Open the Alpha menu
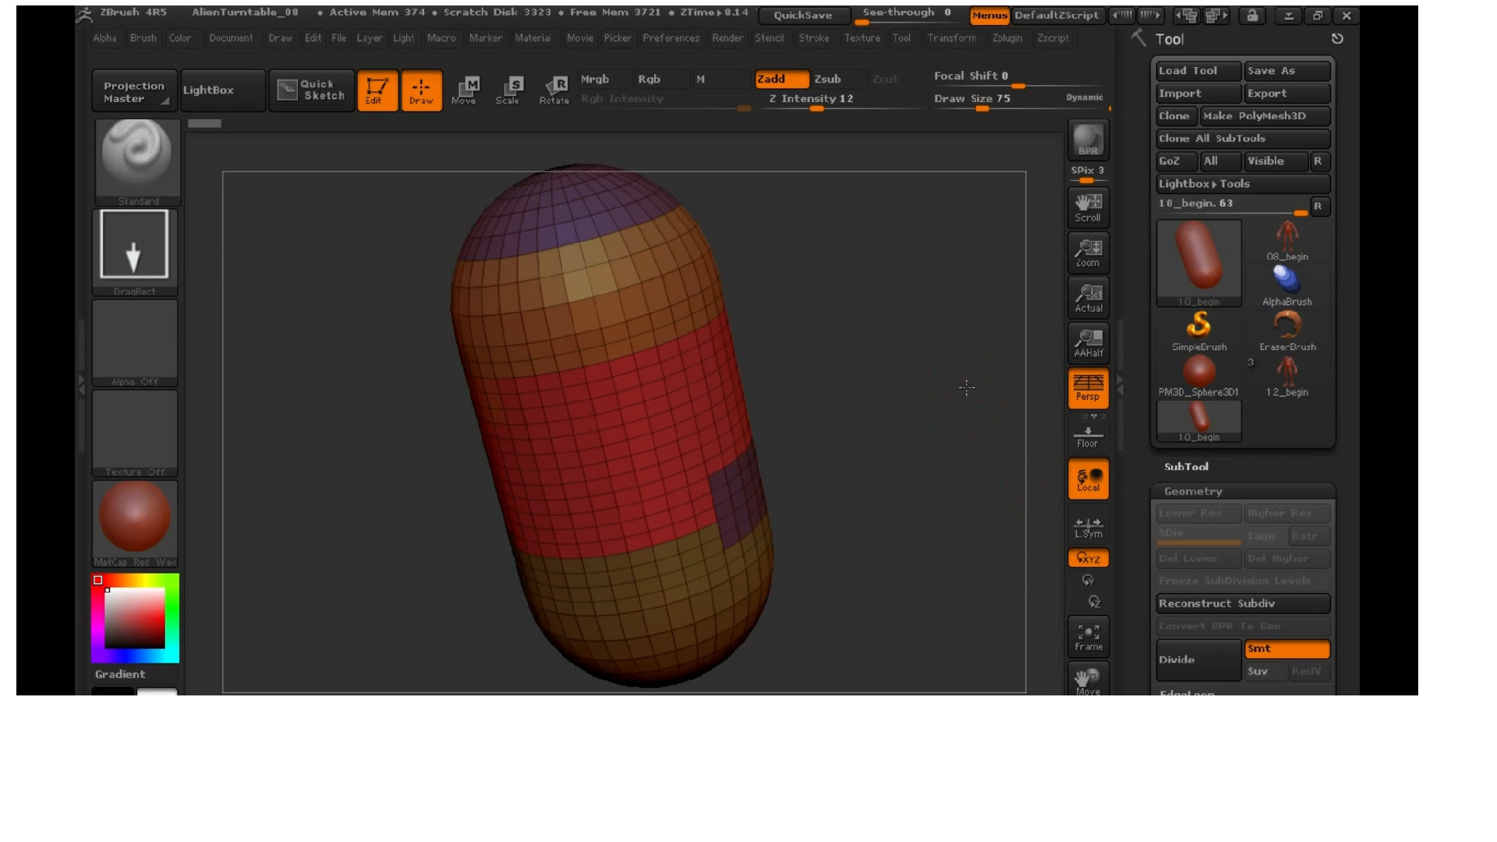This screenshot has width=1497, height=842. 104,37
